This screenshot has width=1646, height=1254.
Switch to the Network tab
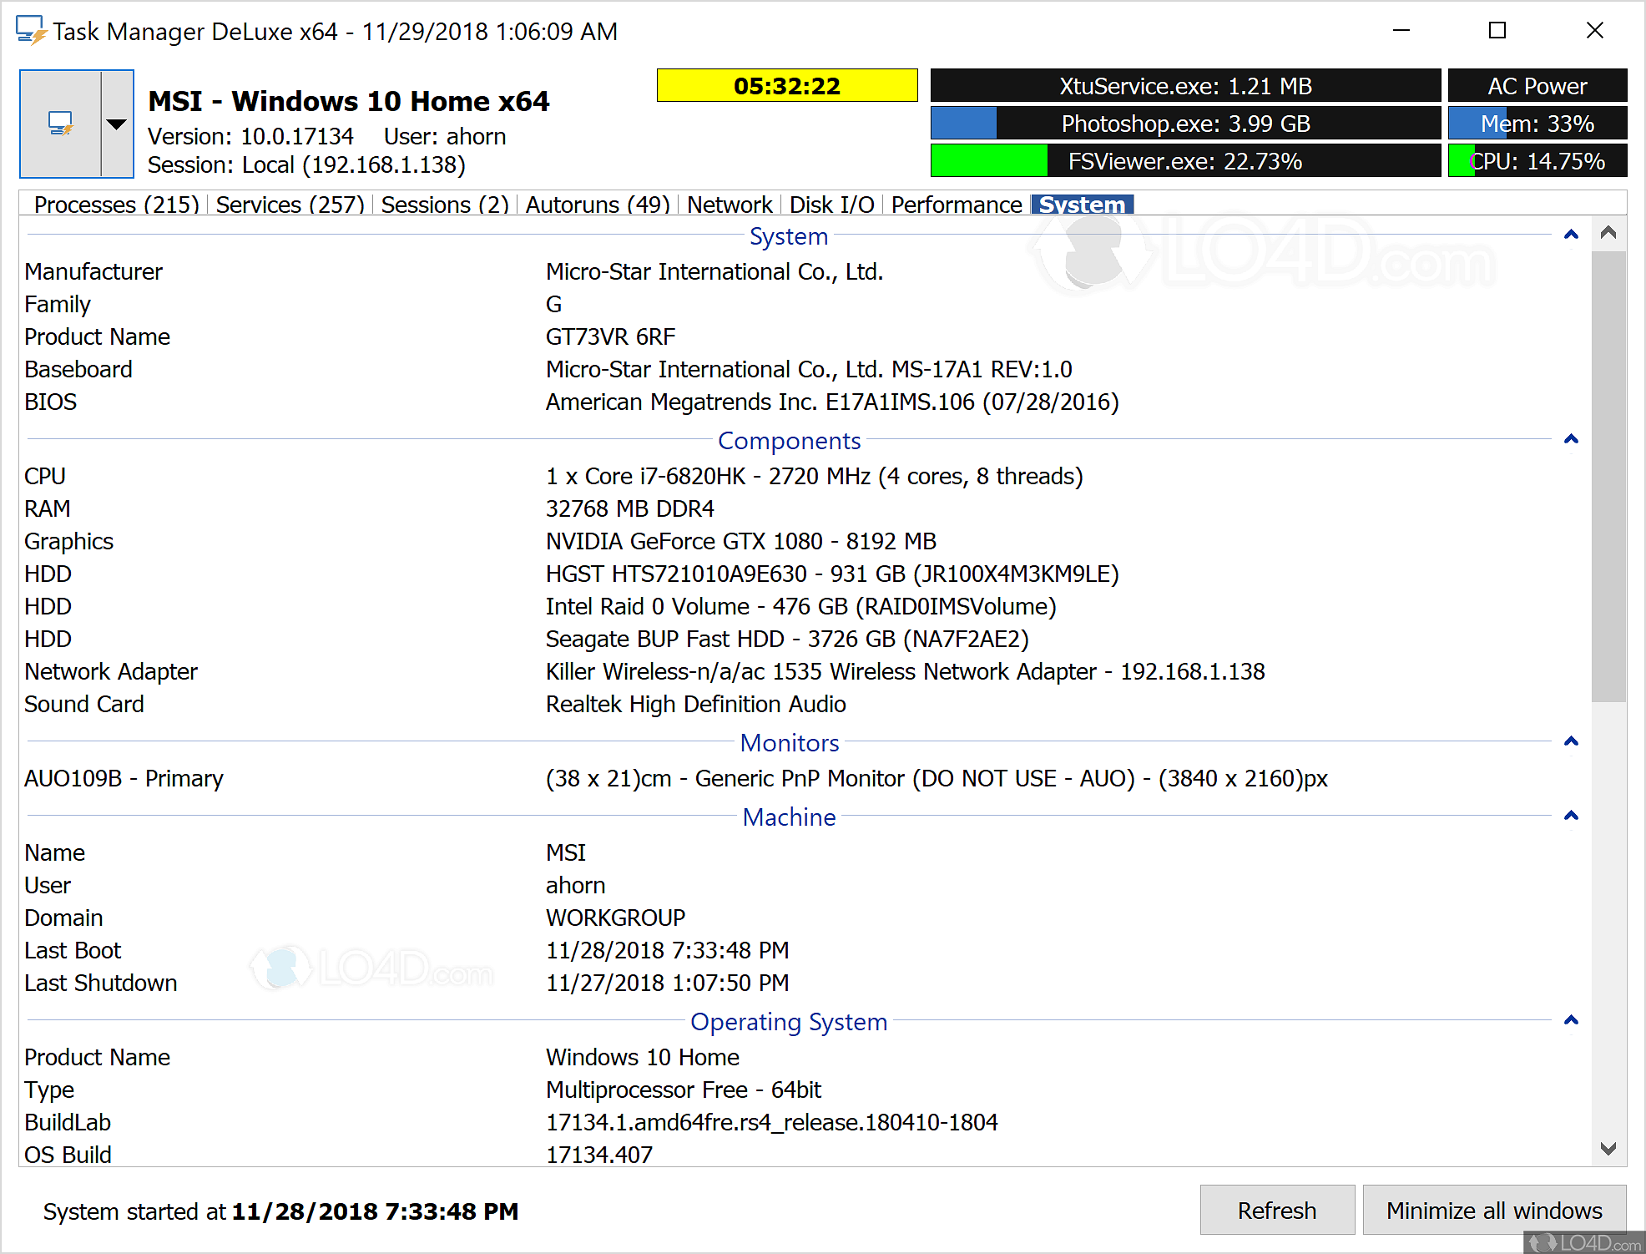[x=730, y=204]
